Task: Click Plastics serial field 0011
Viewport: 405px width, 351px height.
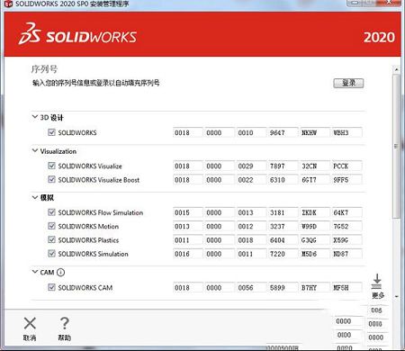Action: (188, 240)
